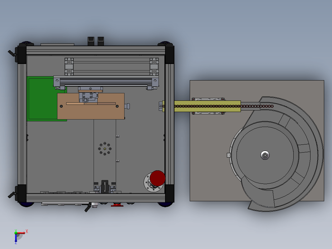Image resolution: width=332 pixels, height=249 pixels.
Task: Select the clamp lever at the bottom-left corner
Action: click(x=12, y=195)
